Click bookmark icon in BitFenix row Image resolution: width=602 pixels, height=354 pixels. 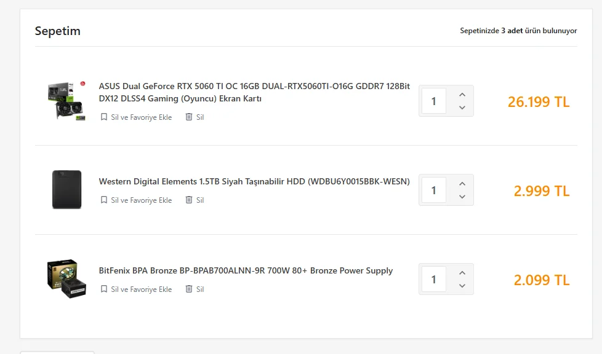click(103, 289)
